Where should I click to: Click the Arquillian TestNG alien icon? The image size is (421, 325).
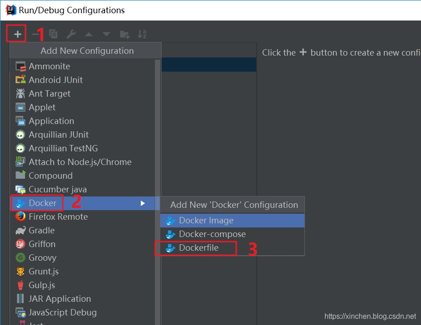coord(20,148)
